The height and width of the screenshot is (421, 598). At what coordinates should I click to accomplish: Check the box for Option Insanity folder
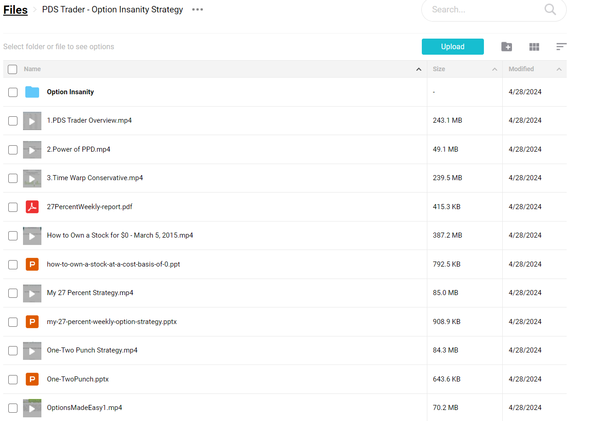click(13, 92)
